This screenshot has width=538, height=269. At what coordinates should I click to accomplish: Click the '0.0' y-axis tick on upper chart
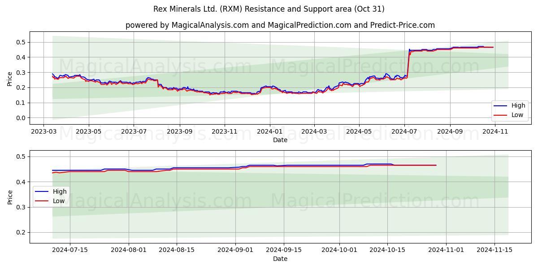[x=22, y=118]
